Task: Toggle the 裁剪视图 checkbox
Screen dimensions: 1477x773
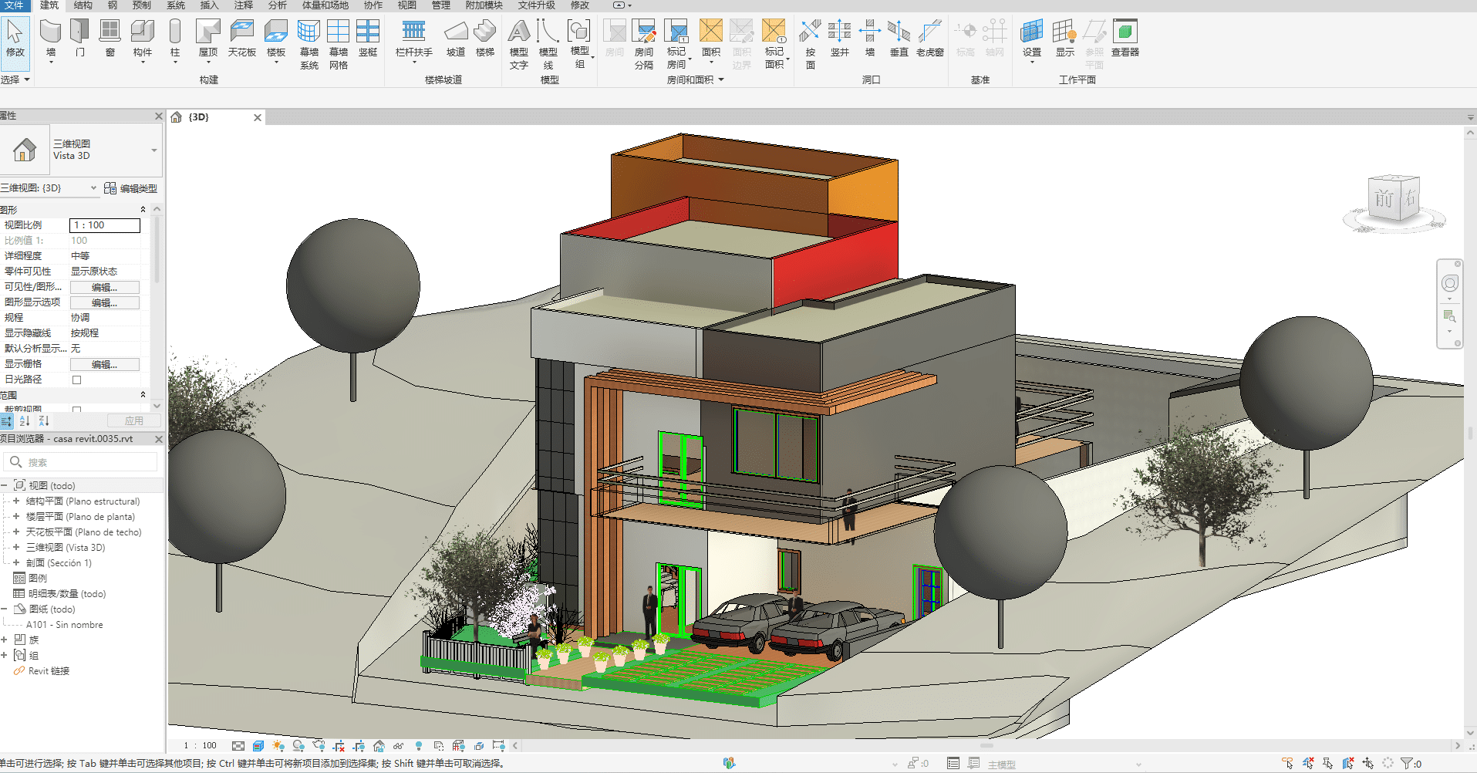Action: (76, 410)
